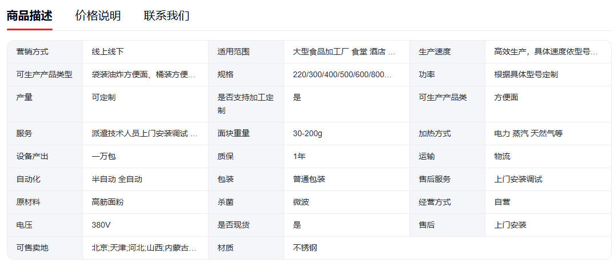Open the 价格说明 tab

(x=98, y=15)
